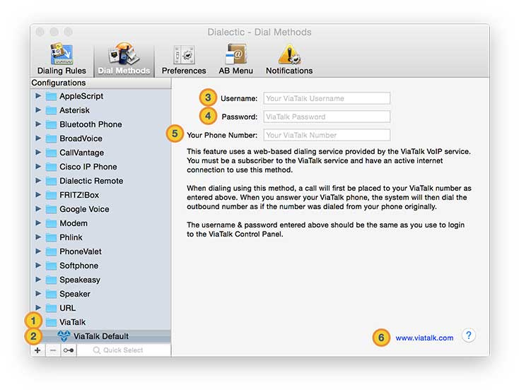
Task: Click the Username input field
Action: point(327,98)
